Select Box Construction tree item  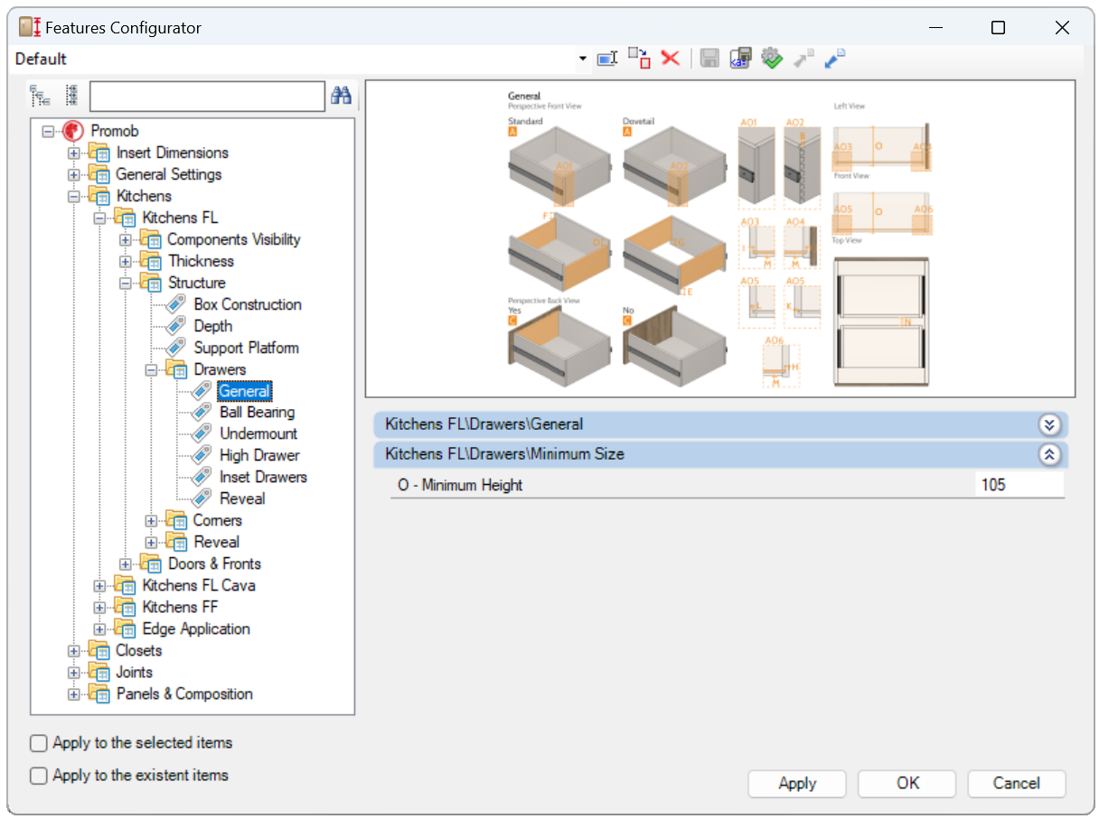click(x=247, y=304)
